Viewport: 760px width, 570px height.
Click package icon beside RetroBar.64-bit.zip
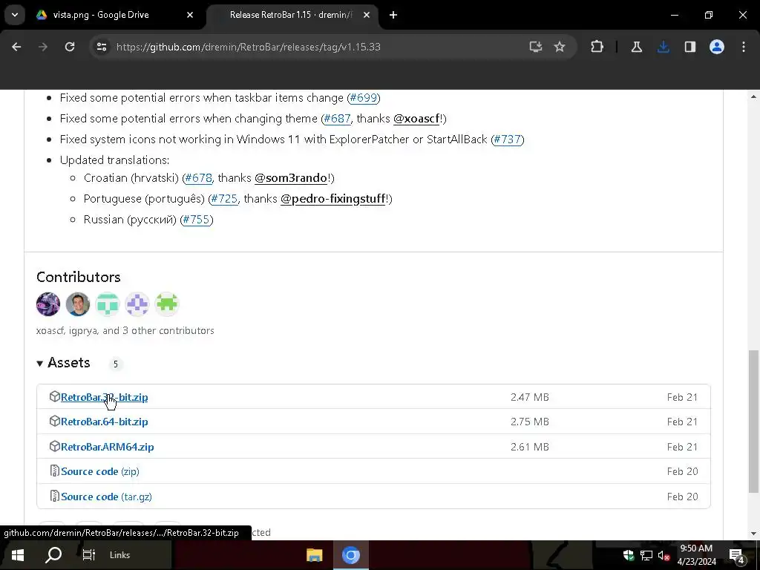(x=55, y=422)
